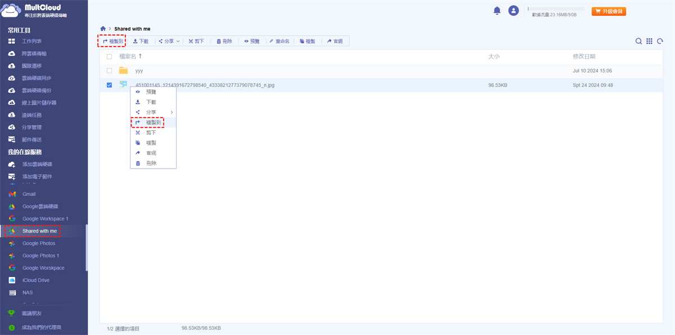
Task: Click 預覽 in the top toolbar
Action: (x=252, y=41)
